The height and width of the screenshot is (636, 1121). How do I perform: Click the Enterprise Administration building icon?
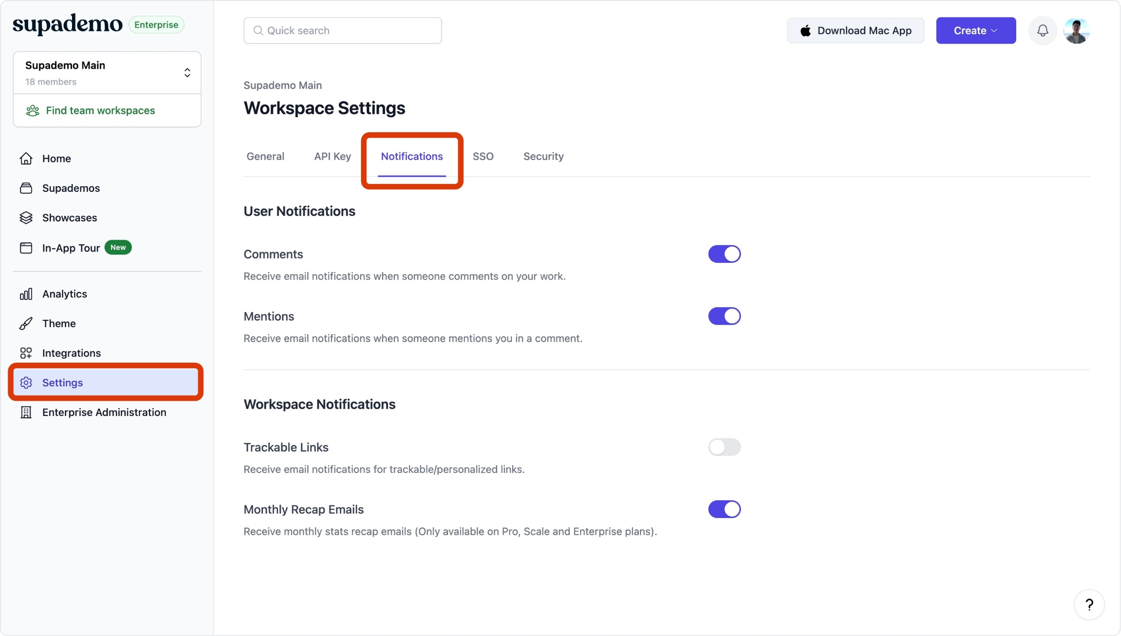(26, 412)
